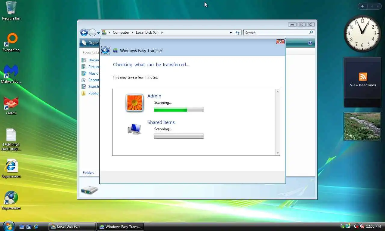Image resolution: width=385 pixels, height=231 pixels.
Task: Click the Shared Items computer icon
Action: [134, 129]
